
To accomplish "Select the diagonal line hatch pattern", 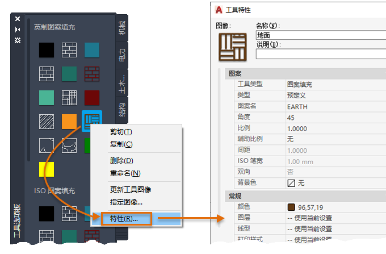I will pos(47,122).
